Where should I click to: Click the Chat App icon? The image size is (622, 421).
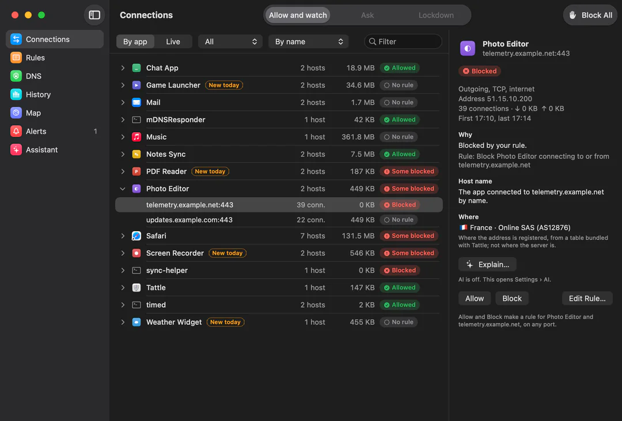pyautogui.click(x=136, y=68)
